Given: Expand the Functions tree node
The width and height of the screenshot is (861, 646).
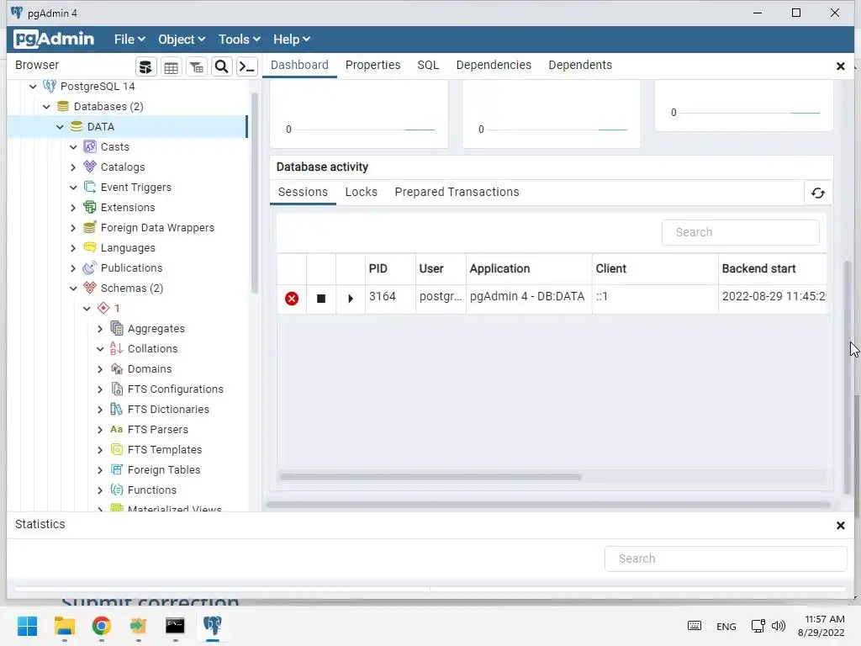Looking at the screenshot, I should click(x=100, y=490).
